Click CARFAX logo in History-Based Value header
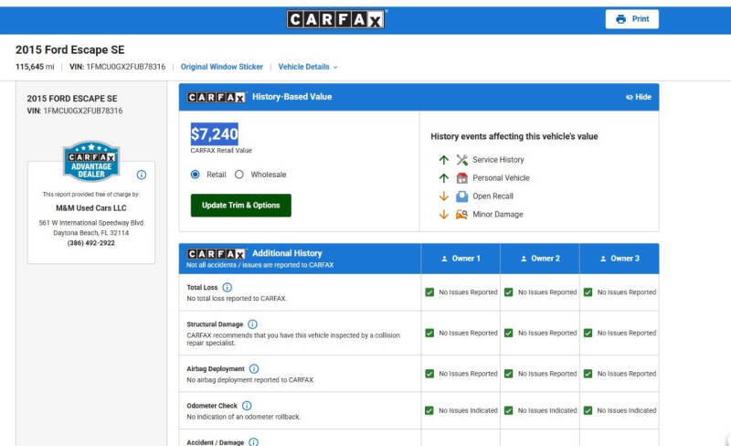The image size is (731, 446). tap(217, 97)
